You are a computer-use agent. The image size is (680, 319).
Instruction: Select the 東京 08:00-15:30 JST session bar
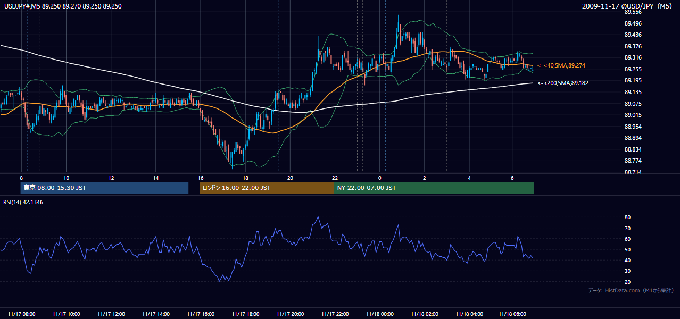point(104,188)
